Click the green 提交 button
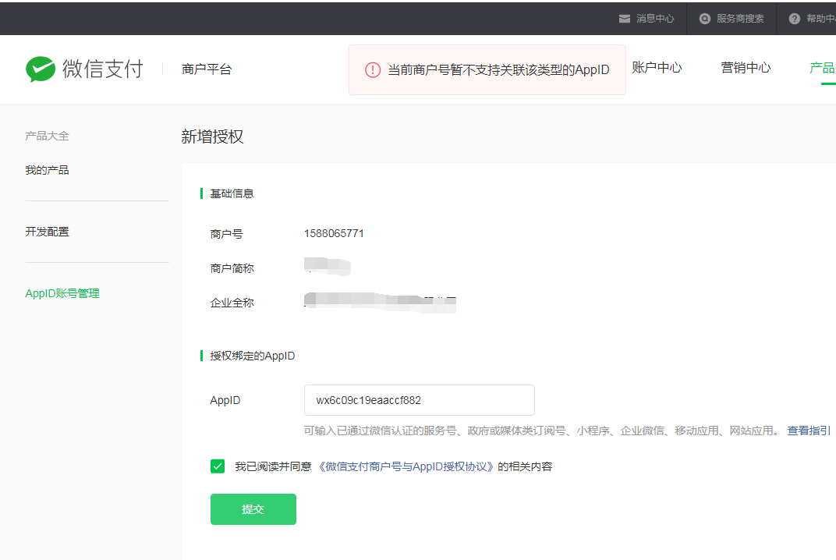The height and width of the screenshot is (560, 836). (253, 509)
